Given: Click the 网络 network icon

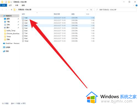Looking at the screenshot, I should tap(4, 51).
